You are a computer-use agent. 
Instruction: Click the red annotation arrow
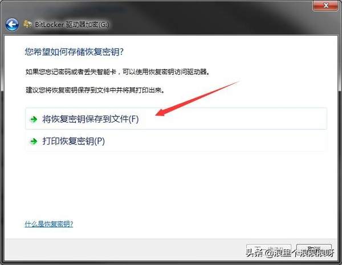[x=197, y=99]
